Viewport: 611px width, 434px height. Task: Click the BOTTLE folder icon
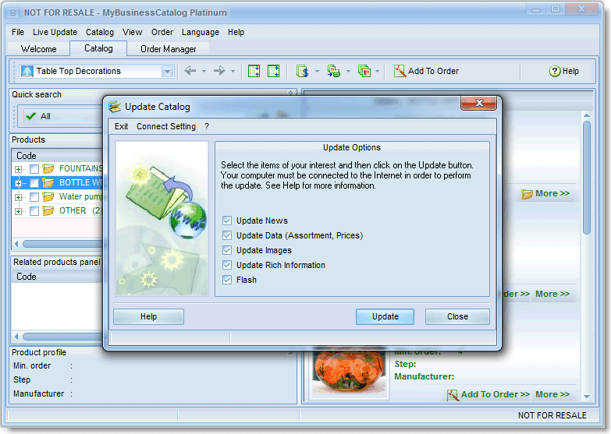click(48, 182)
